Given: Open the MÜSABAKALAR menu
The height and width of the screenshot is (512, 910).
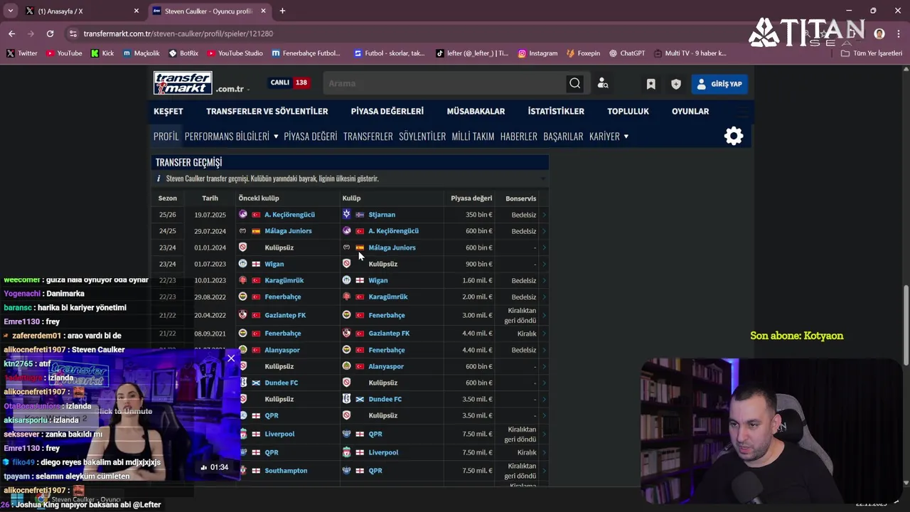Looking at the screenshot, I should point(476,111).
